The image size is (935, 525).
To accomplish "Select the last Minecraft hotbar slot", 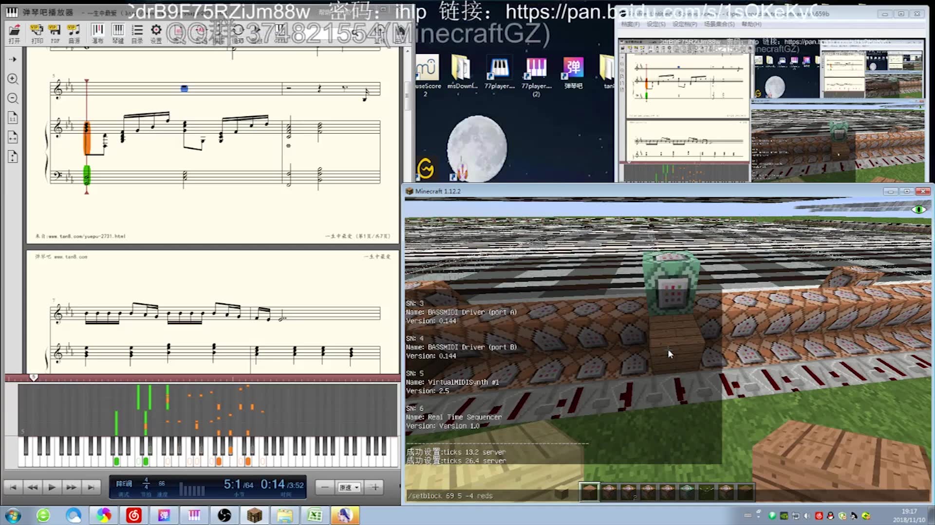I will click(x=745, y=492).
